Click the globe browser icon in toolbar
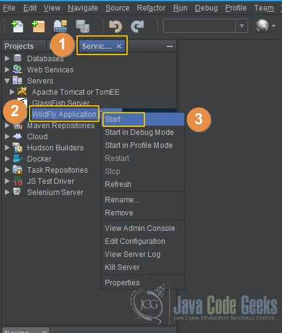Viewport: 282px width, 333px height. pyautogui.click(x=262, y=26)
